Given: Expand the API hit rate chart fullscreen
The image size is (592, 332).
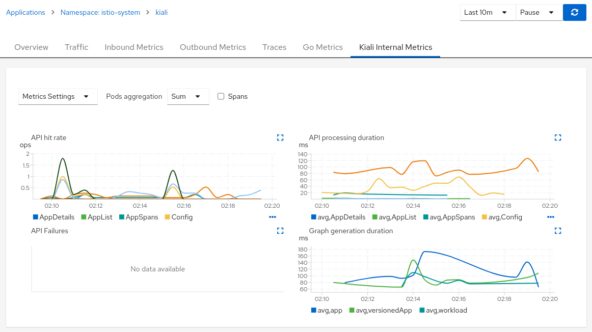Looking at the screenshot, I should coord(280,137).
